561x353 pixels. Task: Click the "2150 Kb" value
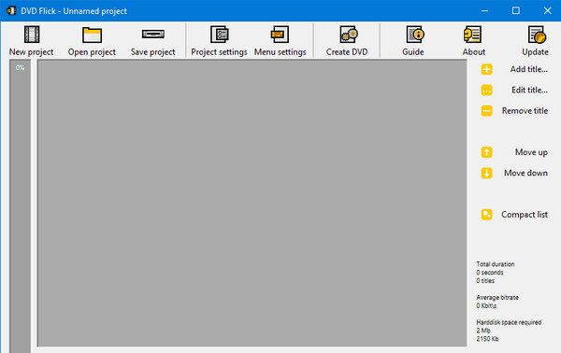487,339
